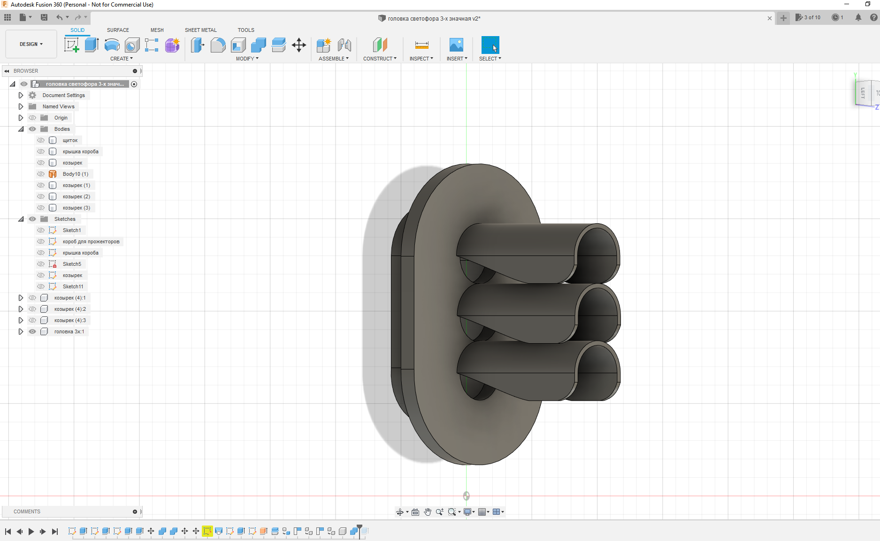This screenshot has height=541, width=880.
Task: Activate the Move/Copy tool
Action: click(x=298, y=45)
